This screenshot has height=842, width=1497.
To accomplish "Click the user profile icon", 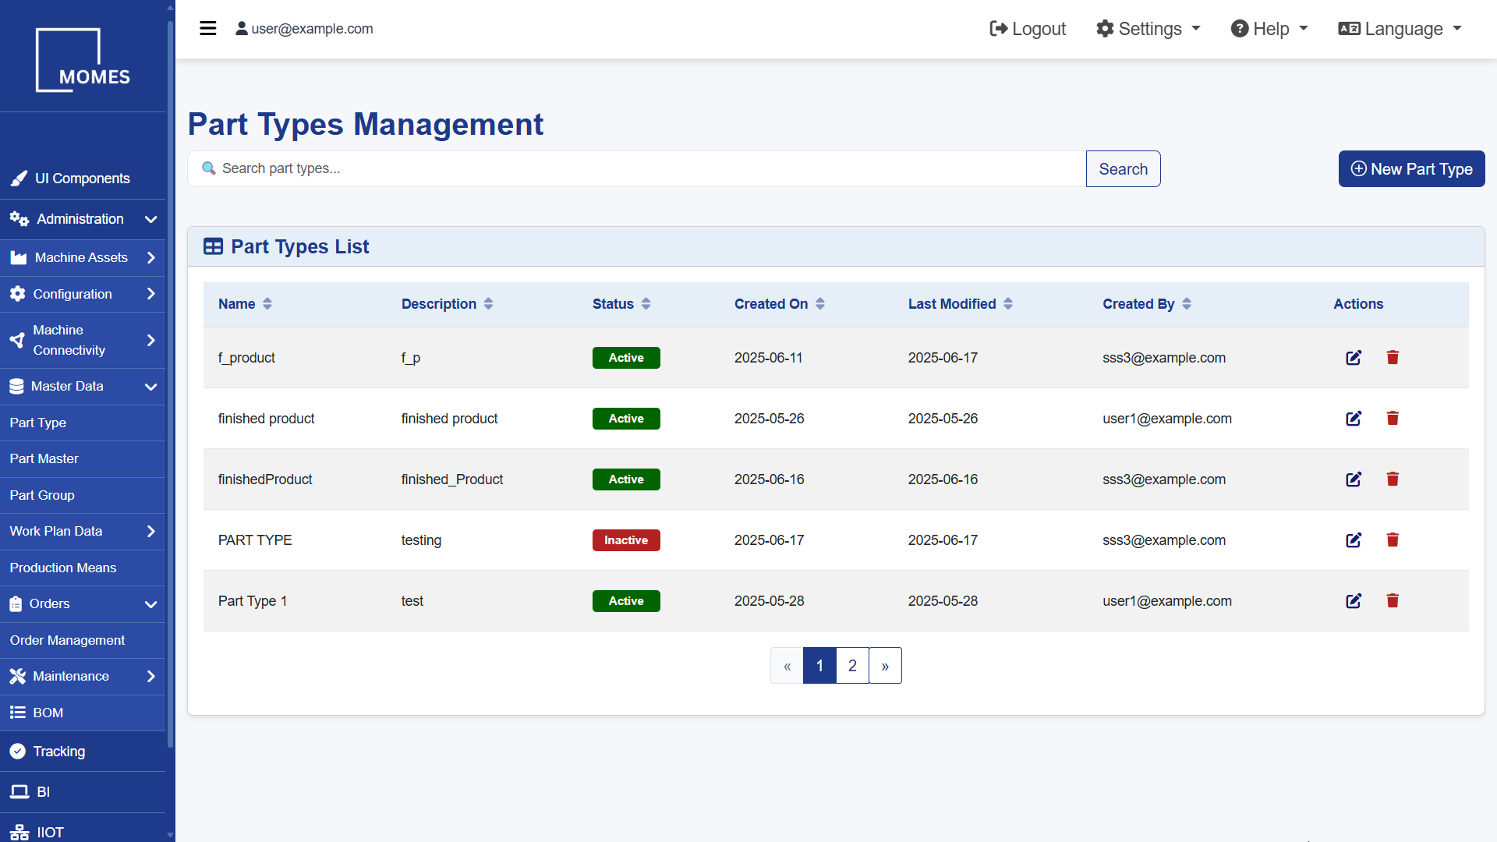I will coord(242,29).
